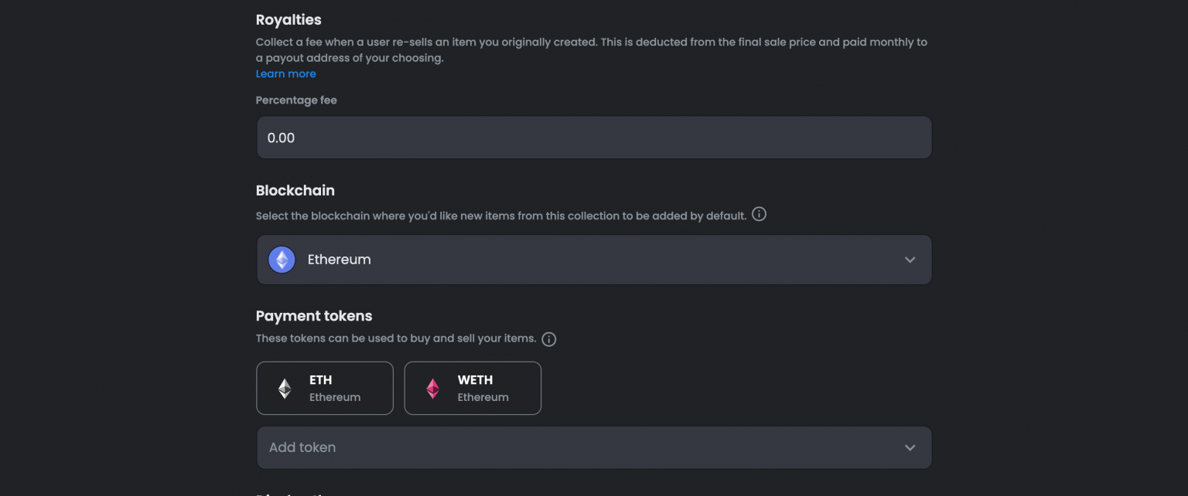
Task: Click the chevron on the Add token field
Action: (x=910, y=447)
